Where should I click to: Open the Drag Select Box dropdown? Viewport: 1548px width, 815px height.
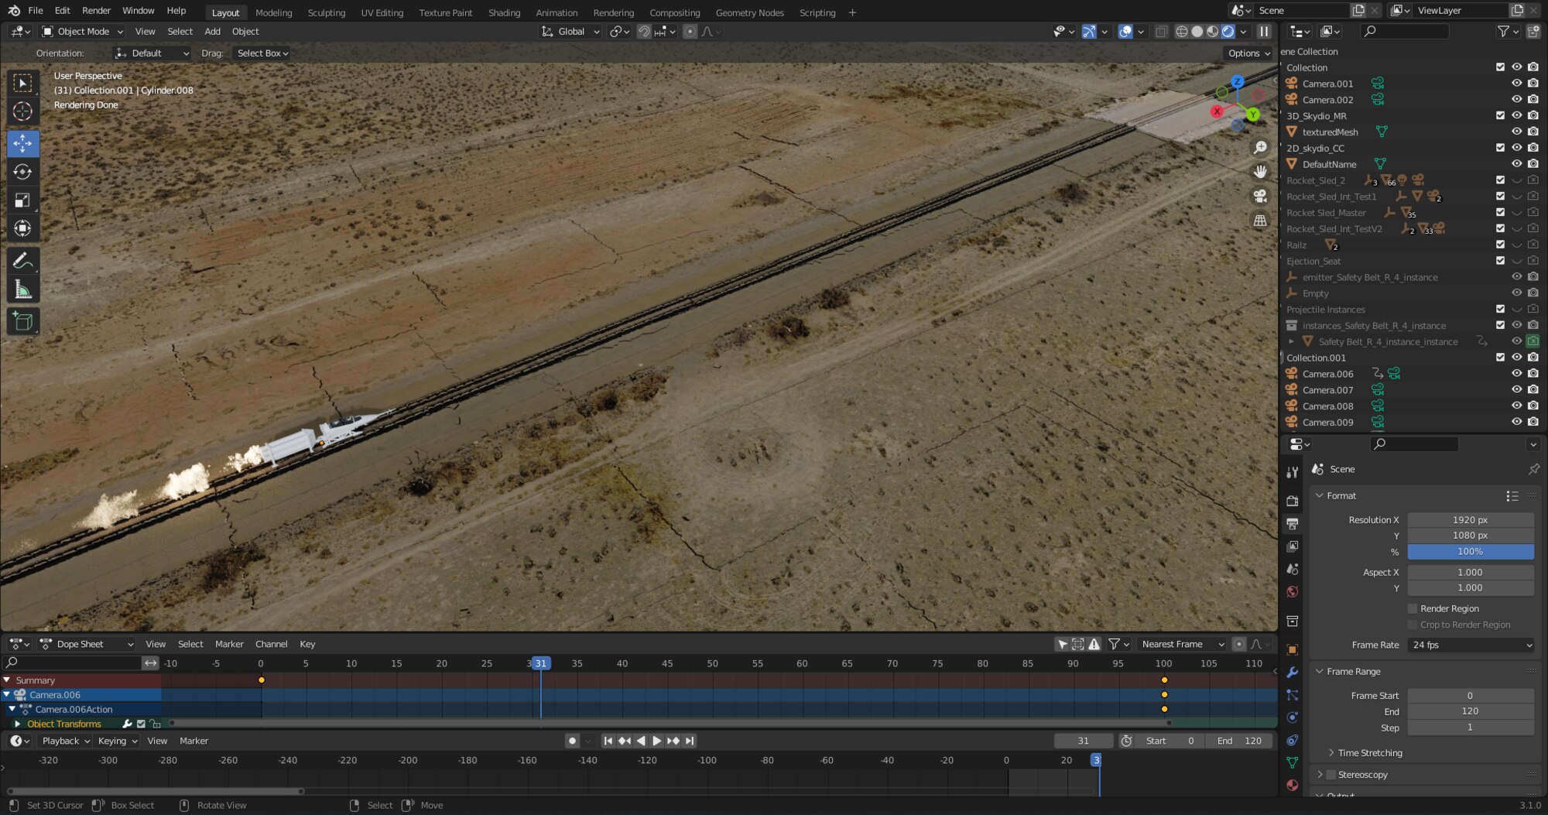[262, 53]
